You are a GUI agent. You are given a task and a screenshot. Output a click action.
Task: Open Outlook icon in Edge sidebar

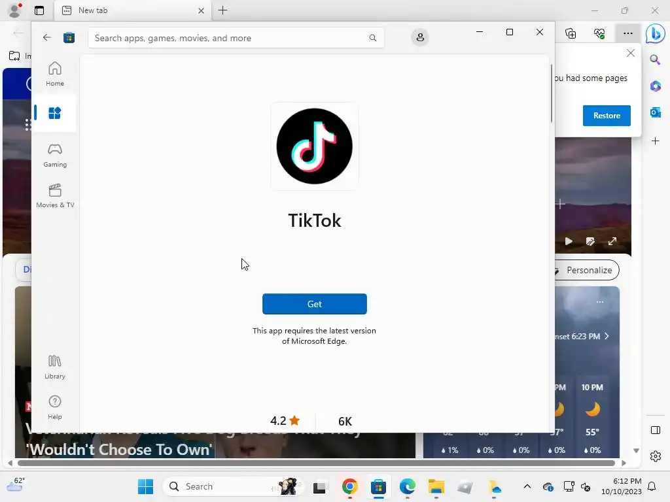tap(656, 112)
